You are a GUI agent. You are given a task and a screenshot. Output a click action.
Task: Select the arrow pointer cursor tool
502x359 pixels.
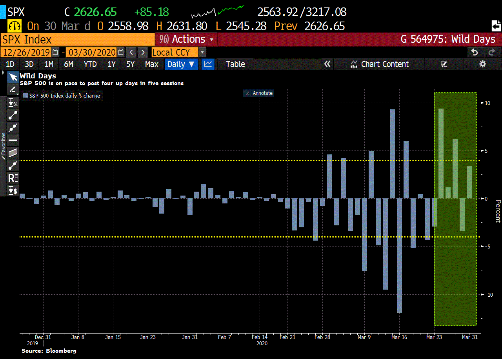pos(13,77)
